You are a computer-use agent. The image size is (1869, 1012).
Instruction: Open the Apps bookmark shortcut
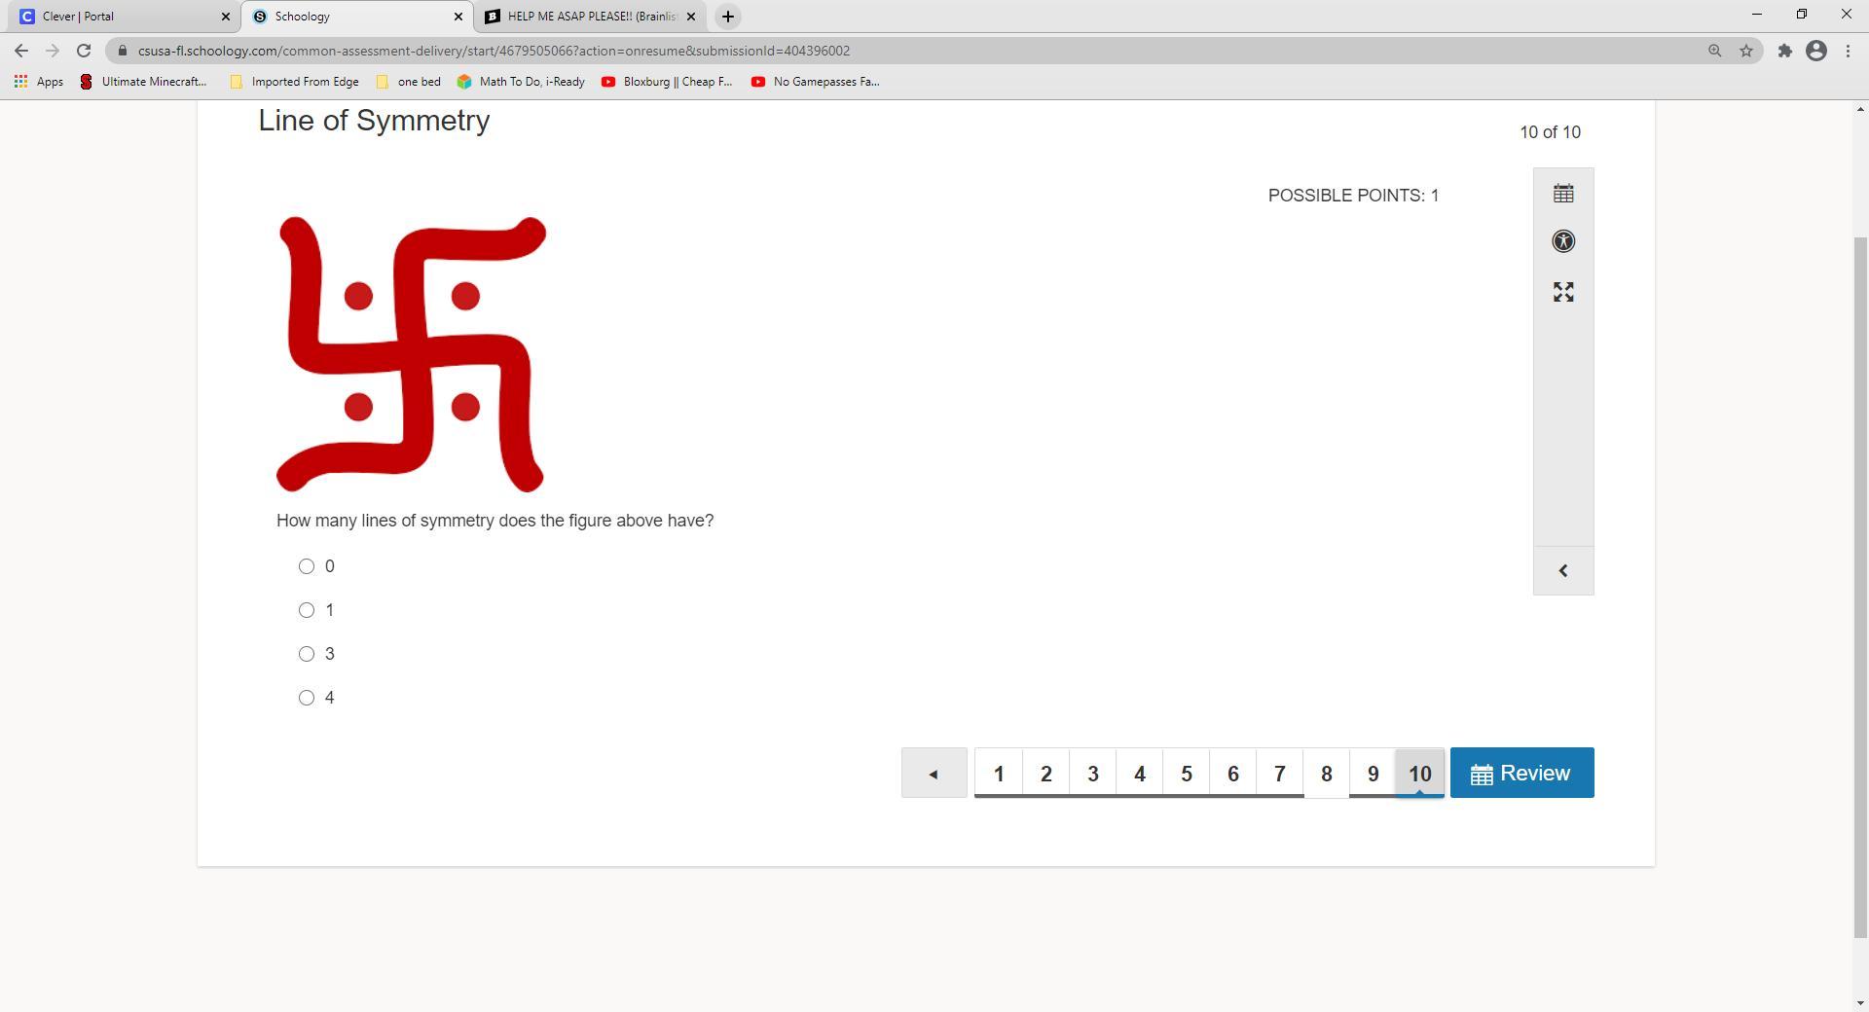[x=39, y=82]
